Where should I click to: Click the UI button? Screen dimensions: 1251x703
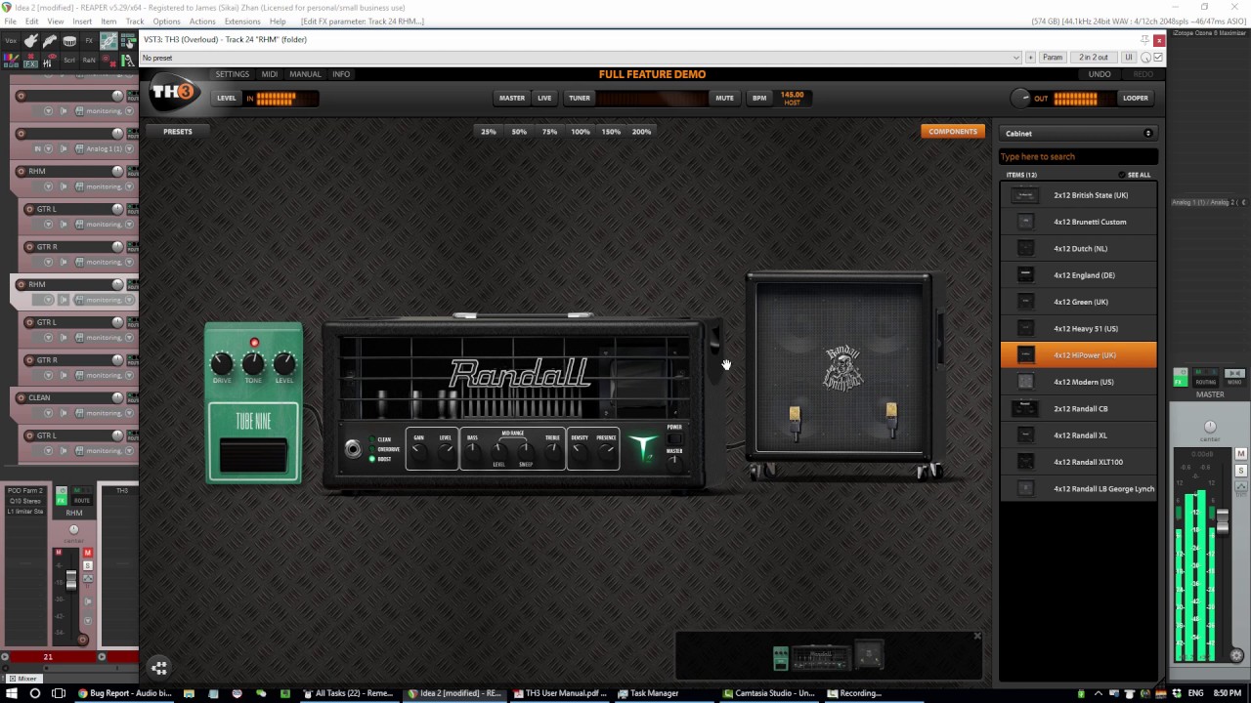(x=1129, y=58)
